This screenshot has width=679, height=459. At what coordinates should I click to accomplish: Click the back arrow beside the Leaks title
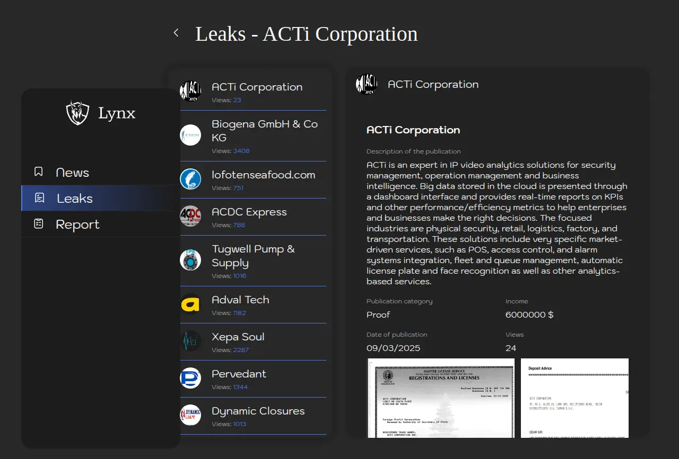(176, 33)
